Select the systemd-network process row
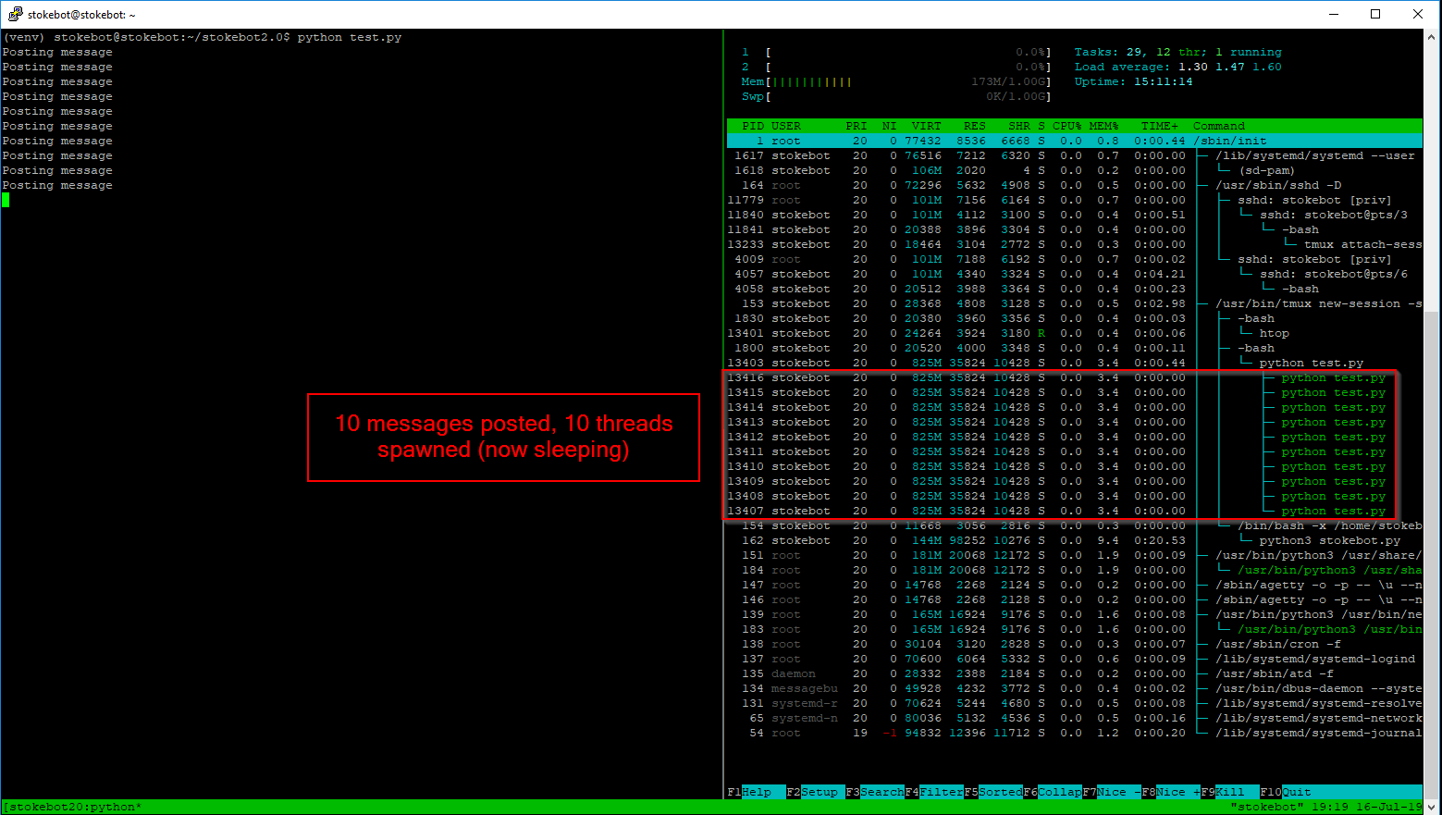Image resolution: width=1442 pixels, height=815 pixels. 1075,718
